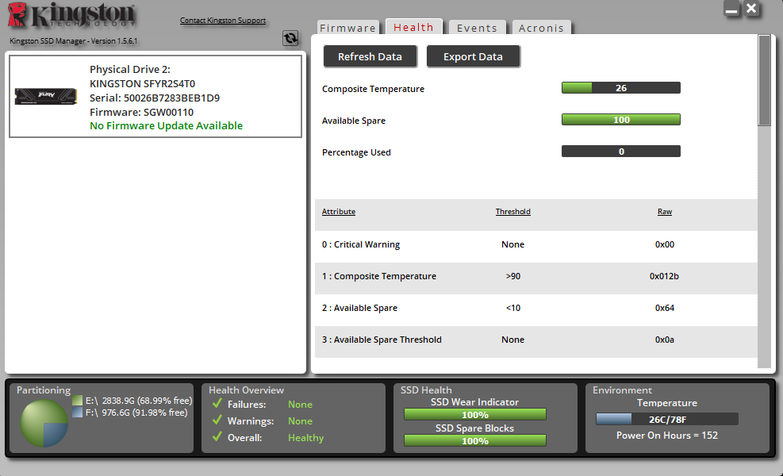Click the SSD Wear Indicator bar
This screenshot has width=783, height=476.
(474, 414)
